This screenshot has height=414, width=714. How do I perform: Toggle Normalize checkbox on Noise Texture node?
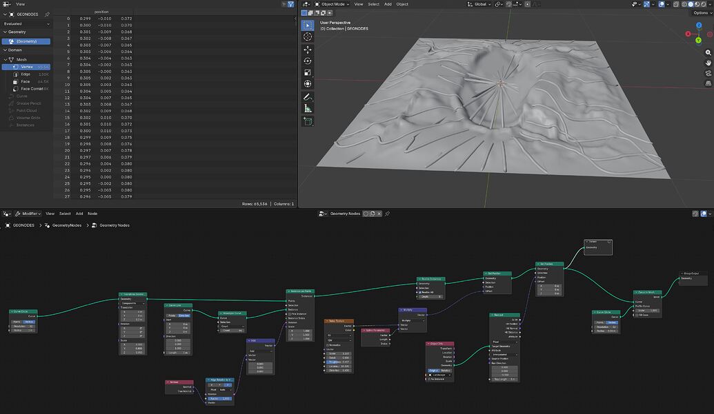click(x=328, y=345)
